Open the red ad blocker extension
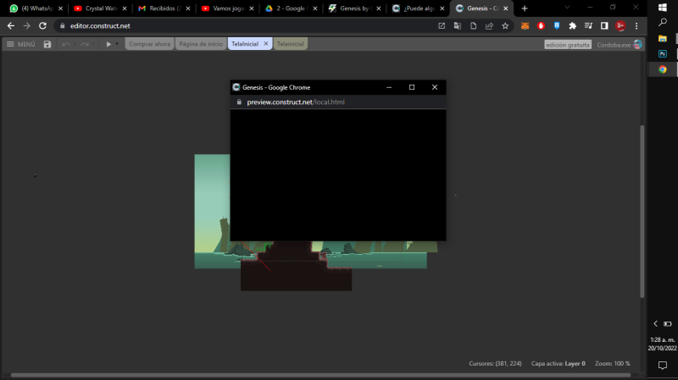 (x=541, y=26)
